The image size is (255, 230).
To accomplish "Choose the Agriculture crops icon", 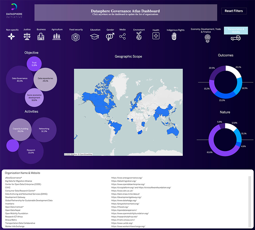I will 57,36.
